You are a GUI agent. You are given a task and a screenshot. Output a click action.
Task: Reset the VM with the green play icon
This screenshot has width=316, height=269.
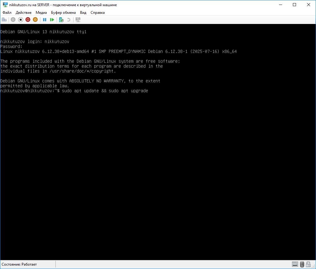[x=52, y=20]
